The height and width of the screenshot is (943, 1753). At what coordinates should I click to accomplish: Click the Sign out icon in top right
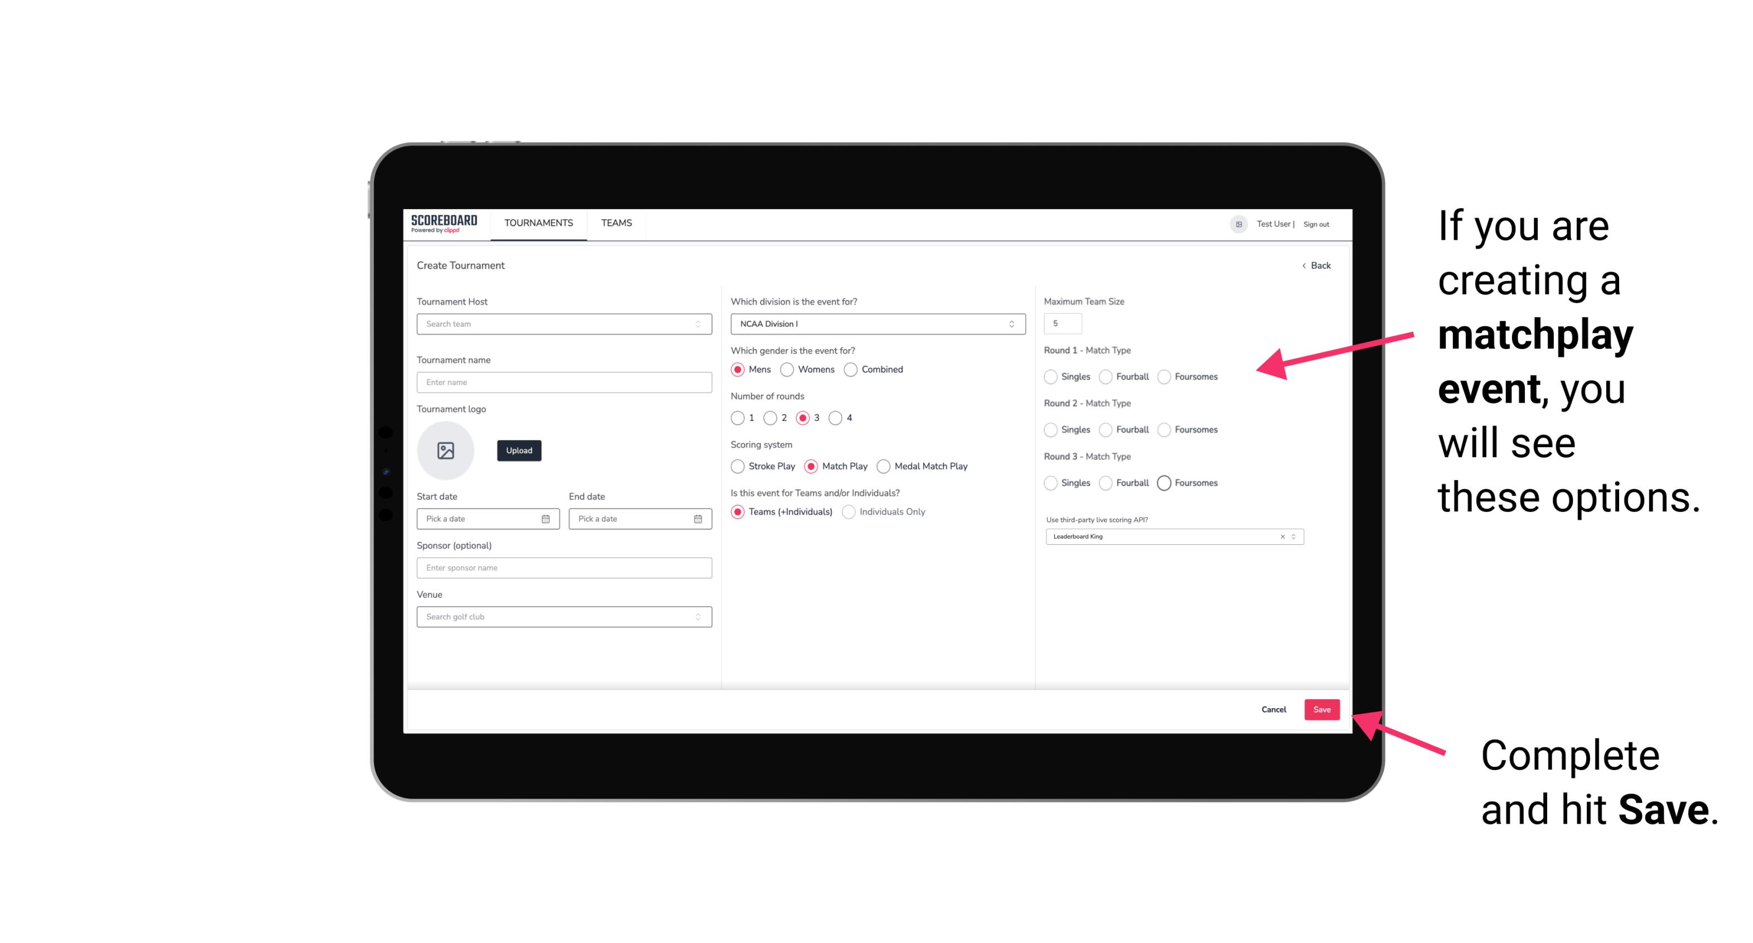pyautogui.click(x=1316, y=223)
